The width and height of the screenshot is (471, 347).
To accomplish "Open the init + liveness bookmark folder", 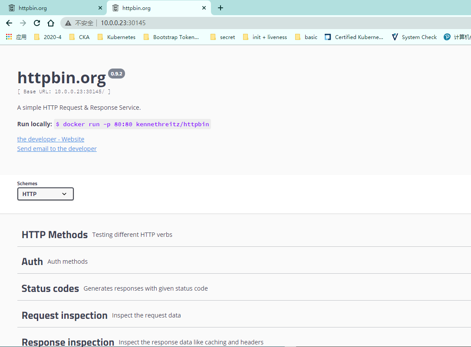I will pos(265,37).
